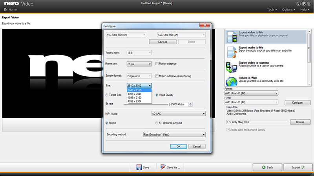Open the Format dropdown in export panel
The width and height of the screenshot is (314, 176).
(251, 93)
